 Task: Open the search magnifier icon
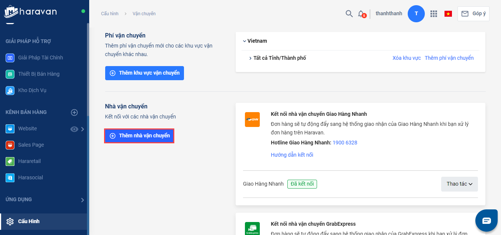[349, 14]
